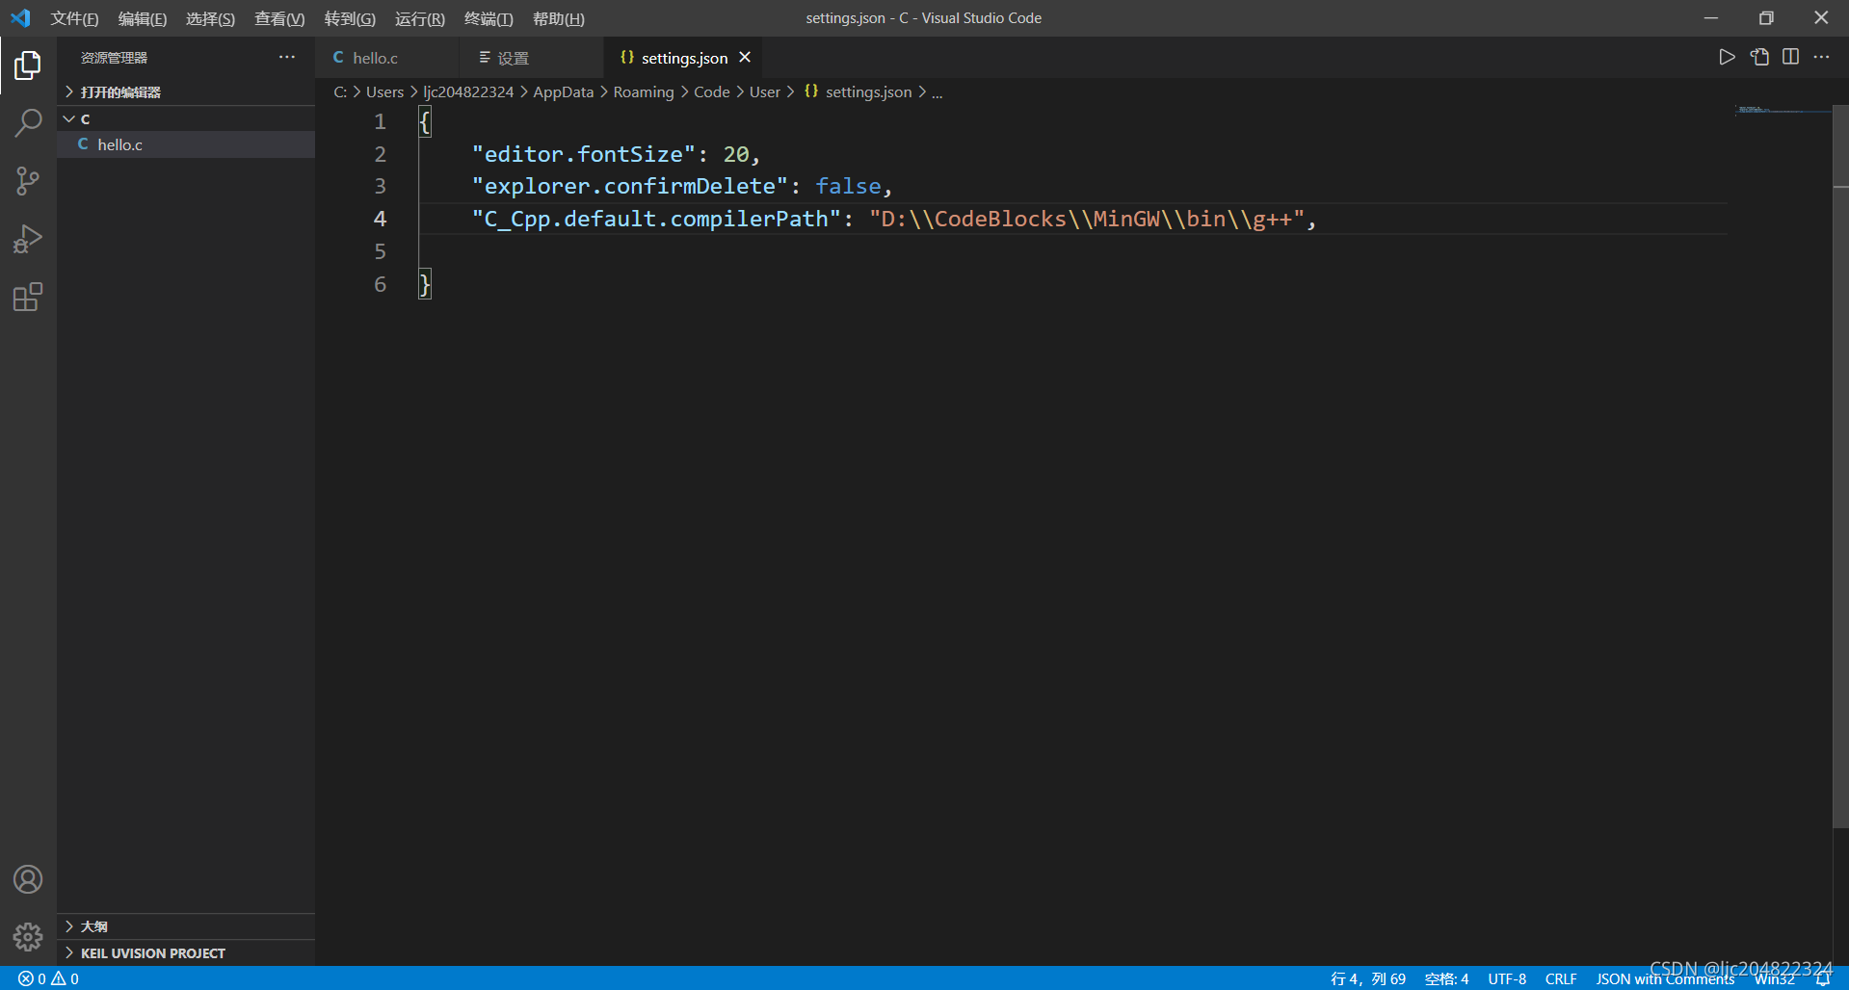Click the false value on line 3

tap(849, 186)
